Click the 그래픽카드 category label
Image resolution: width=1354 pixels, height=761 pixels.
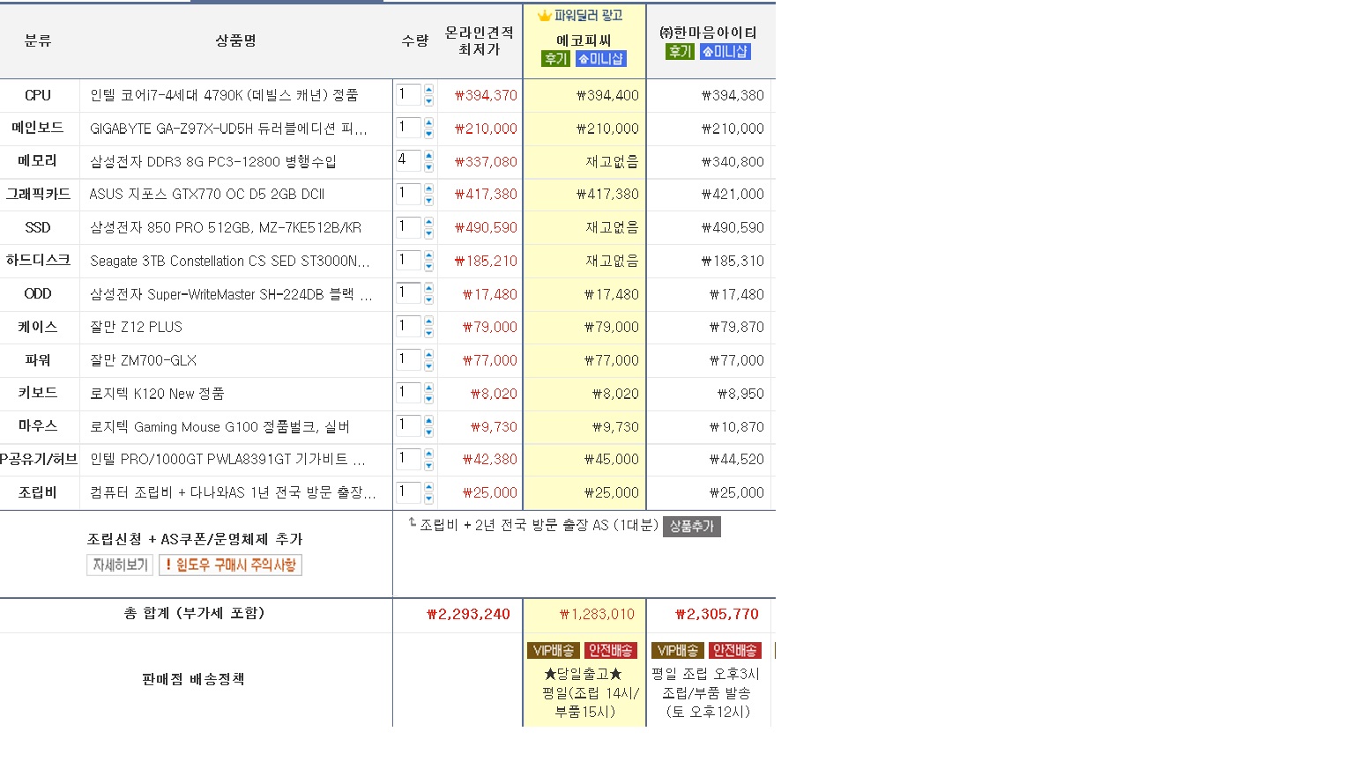point(38,194)
